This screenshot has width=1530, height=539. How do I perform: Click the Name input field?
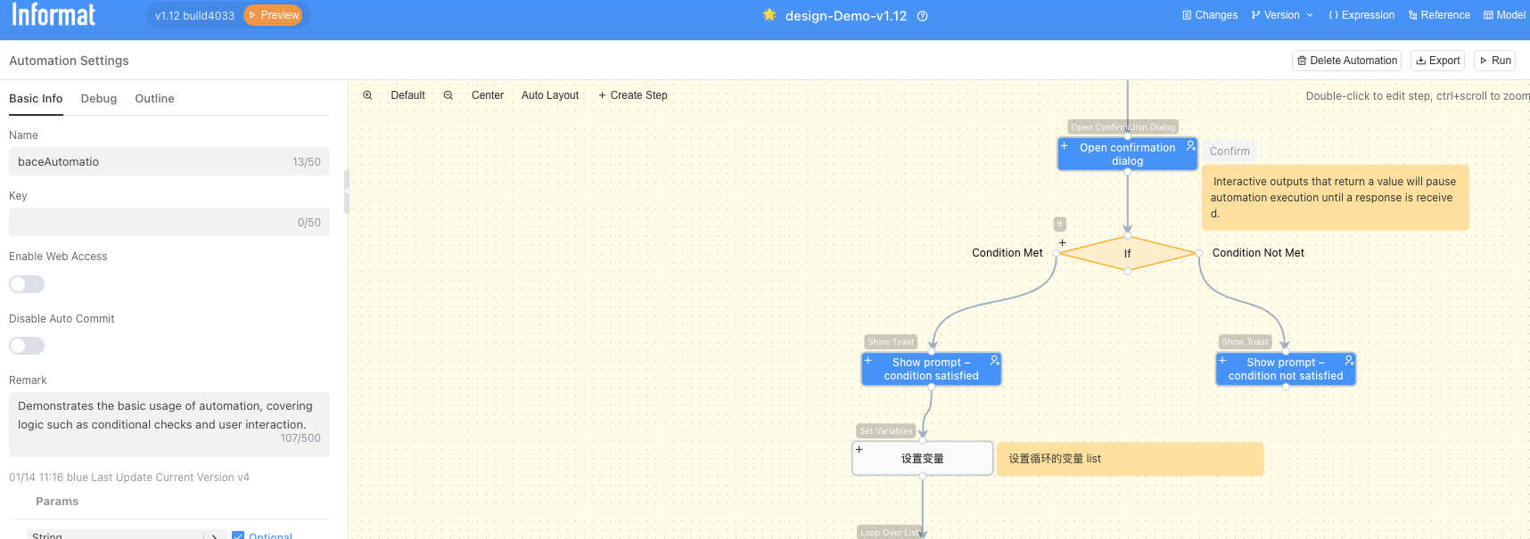(152, 162)
